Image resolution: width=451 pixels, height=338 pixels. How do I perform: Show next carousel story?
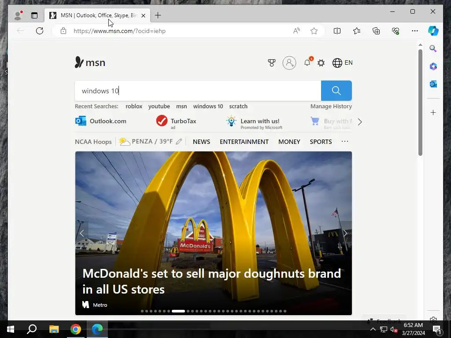click(345, 233)
